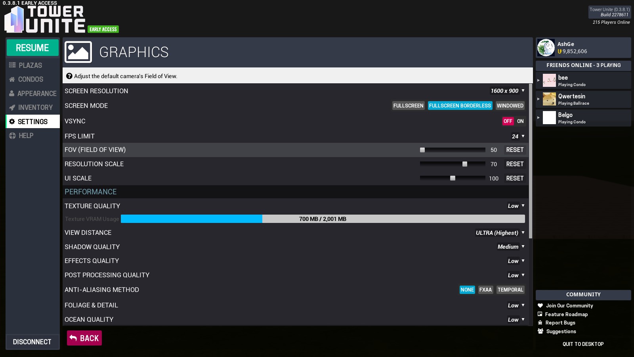The width and height of the screenshot is (634, 357).
Task: Click the Suggestions people icon
Action: pyautogui.click(x=540, y=331)
